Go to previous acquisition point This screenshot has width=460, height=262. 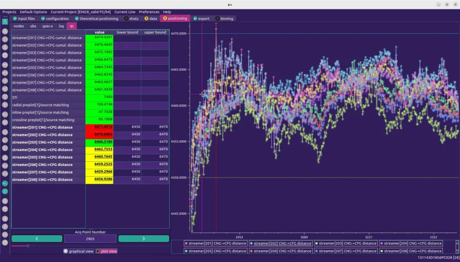coord(37,239)
